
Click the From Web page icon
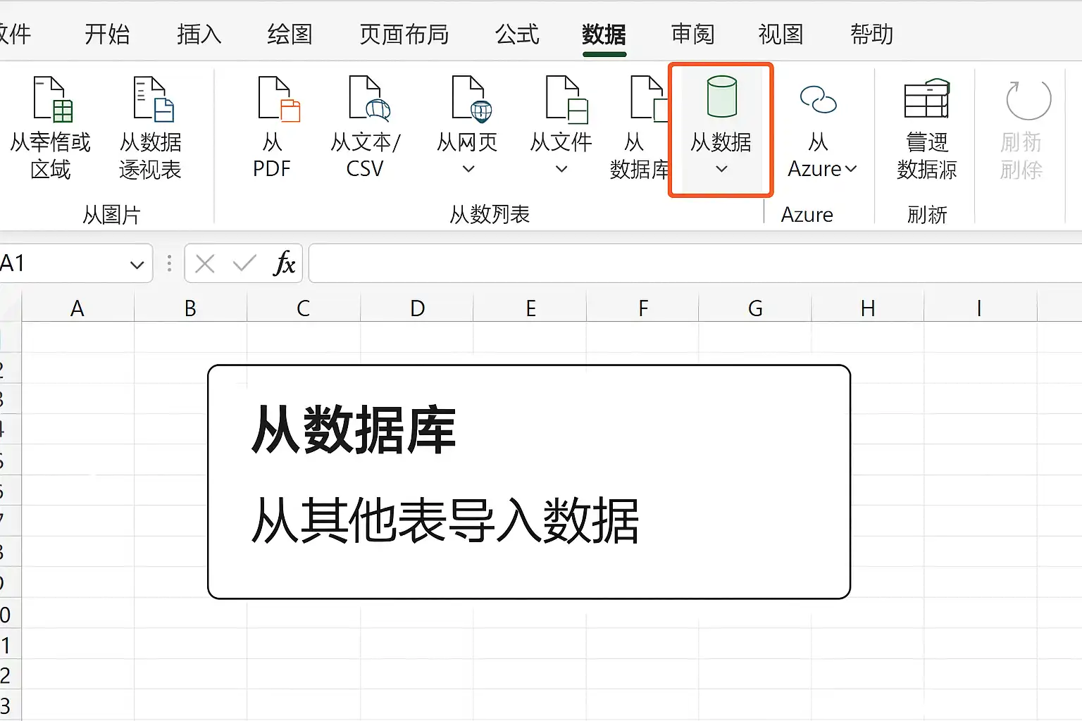pos(471,99)
